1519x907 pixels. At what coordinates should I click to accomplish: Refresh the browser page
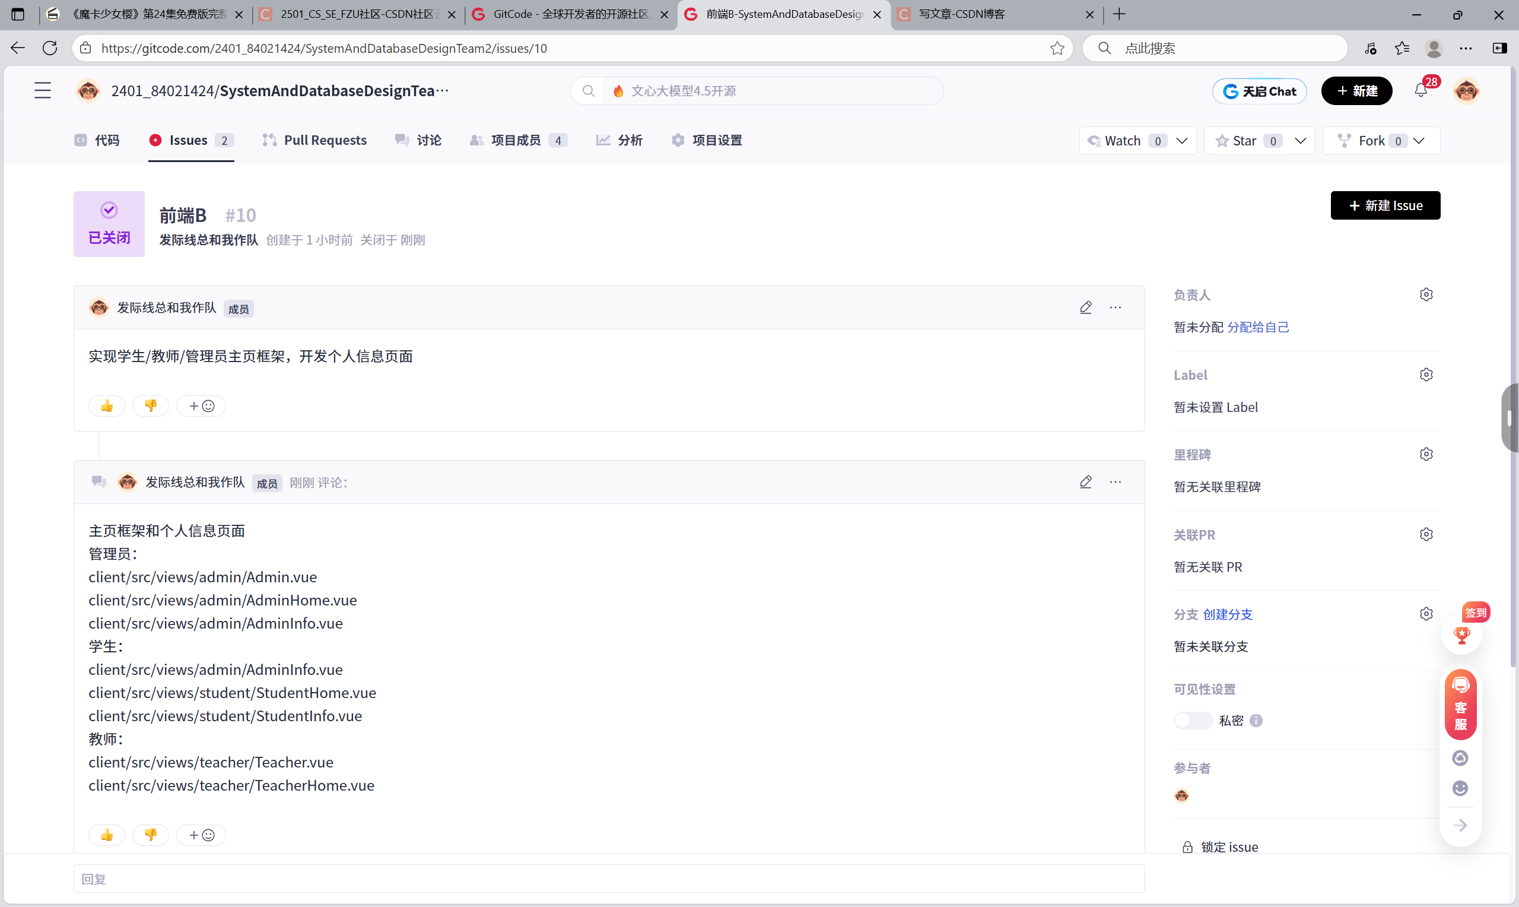[x=50, y=48]
